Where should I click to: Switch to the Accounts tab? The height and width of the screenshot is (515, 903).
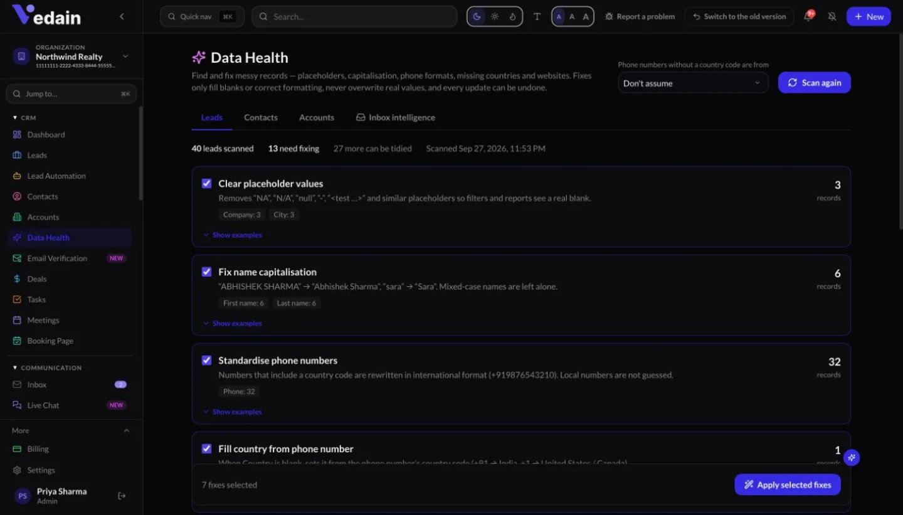coord(317,117)
